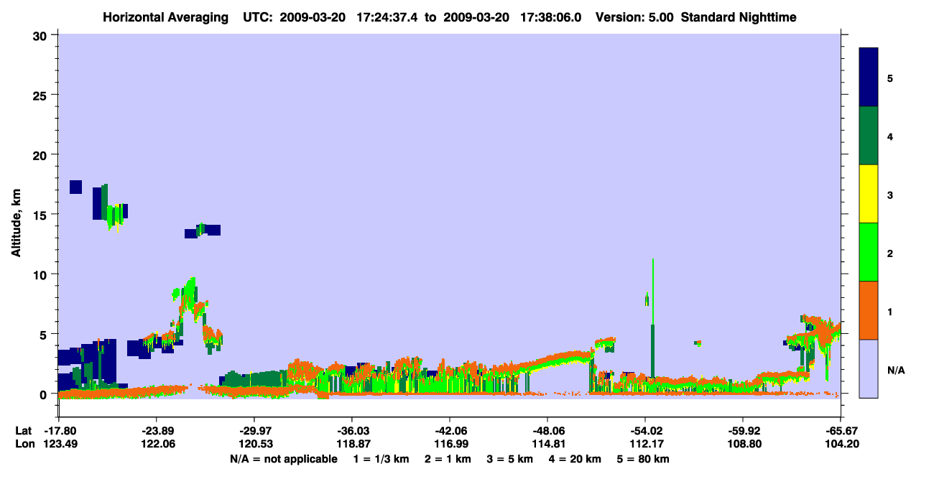
Task: Click the altitude tick label 10
Action: click(41, 274)
